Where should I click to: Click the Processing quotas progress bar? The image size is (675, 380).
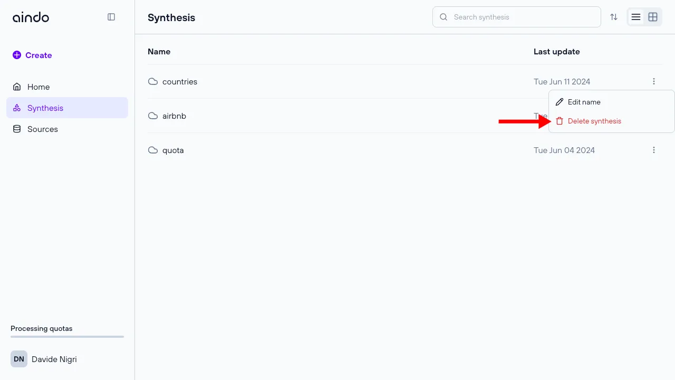point(67,337)
